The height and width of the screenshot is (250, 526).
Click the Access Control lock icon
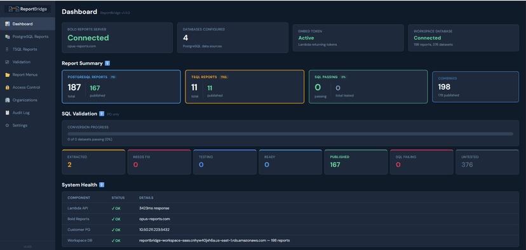[7, 88]
